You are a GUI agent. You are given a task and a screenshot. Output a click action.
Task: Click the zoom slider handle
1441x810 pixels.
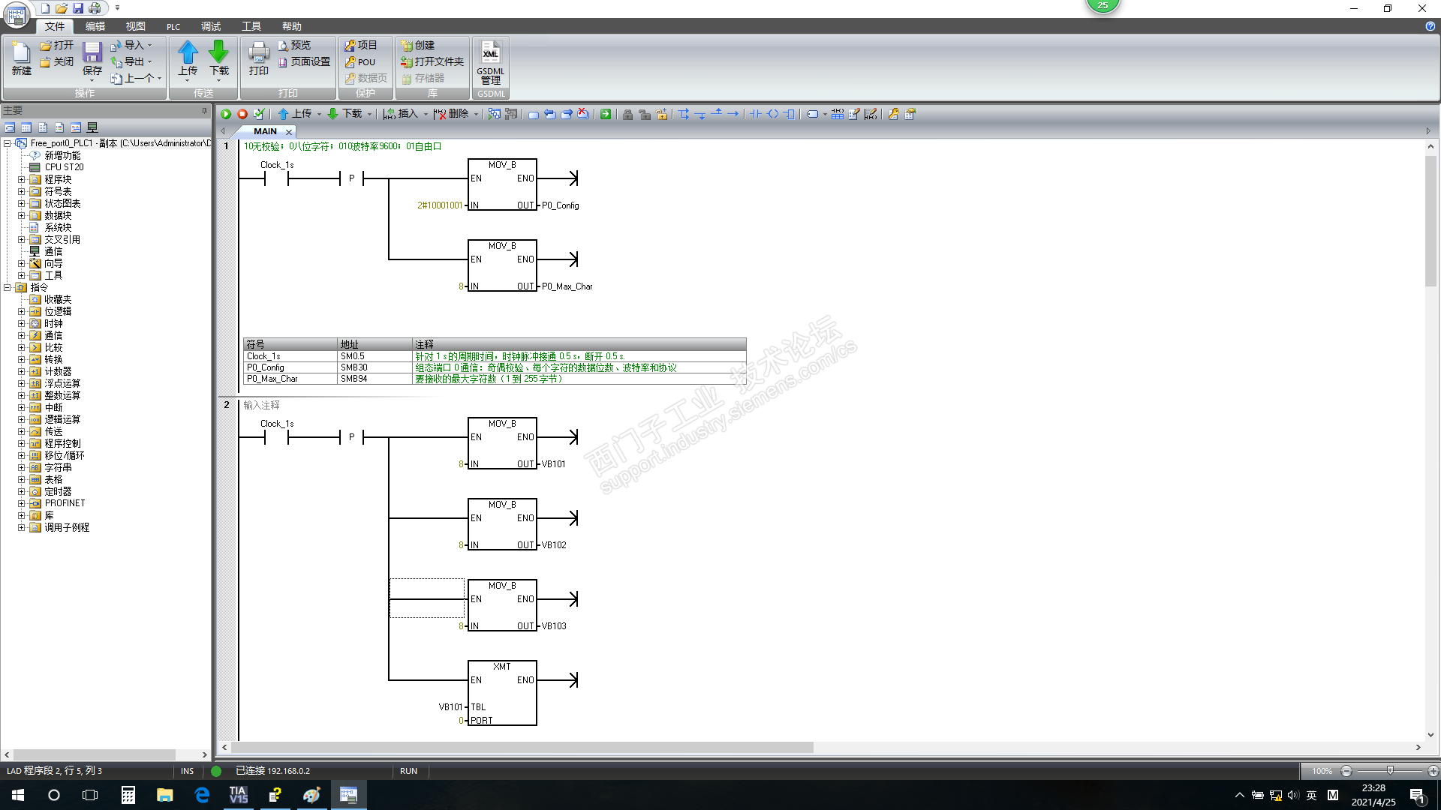pos(1390,770)
